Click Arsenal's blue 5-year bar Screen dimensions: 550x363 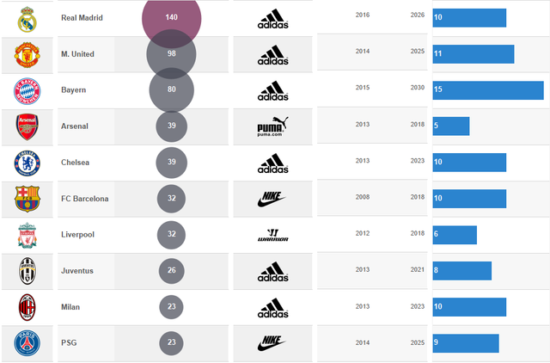451,126
